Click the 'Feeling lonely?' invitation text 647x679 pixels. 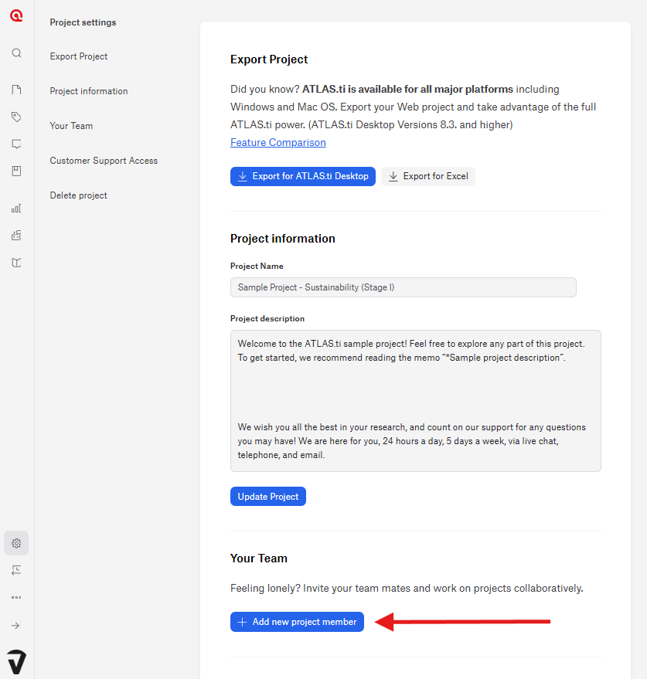pos(407,588)
